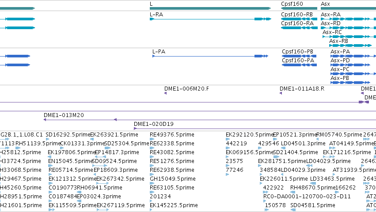
Task: Click the LD04501.3prime EST label
Action: 303,144
